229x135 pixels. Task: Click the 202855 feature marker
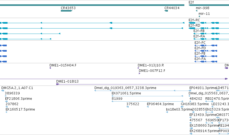(193, 112)
